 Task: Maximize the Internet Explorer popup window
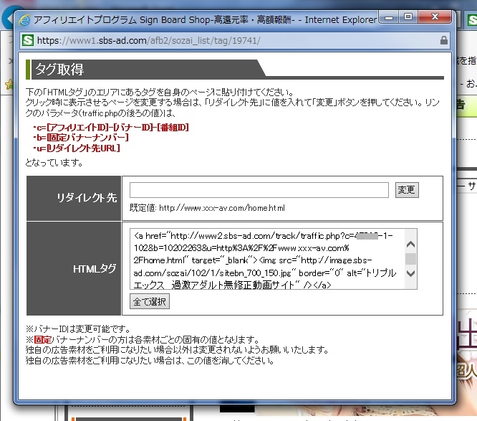coord(408,16)
